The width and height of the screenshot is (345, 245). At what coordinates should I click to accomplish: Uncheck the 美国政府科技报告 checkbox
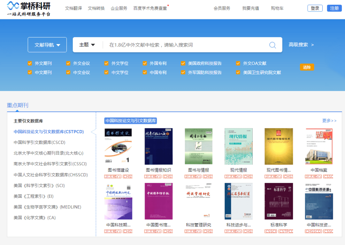click(x=183, y=63)
